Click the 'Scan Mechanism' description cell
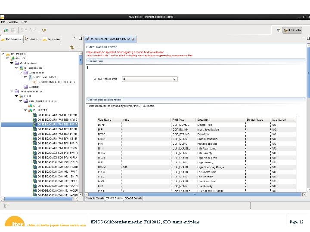 [208, 139]
